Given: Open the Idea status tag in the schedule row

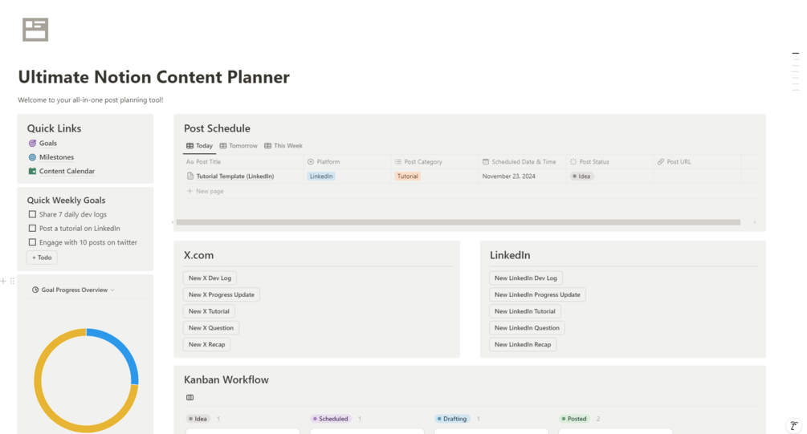Looking at the screenshot, I should pos(582,176).
